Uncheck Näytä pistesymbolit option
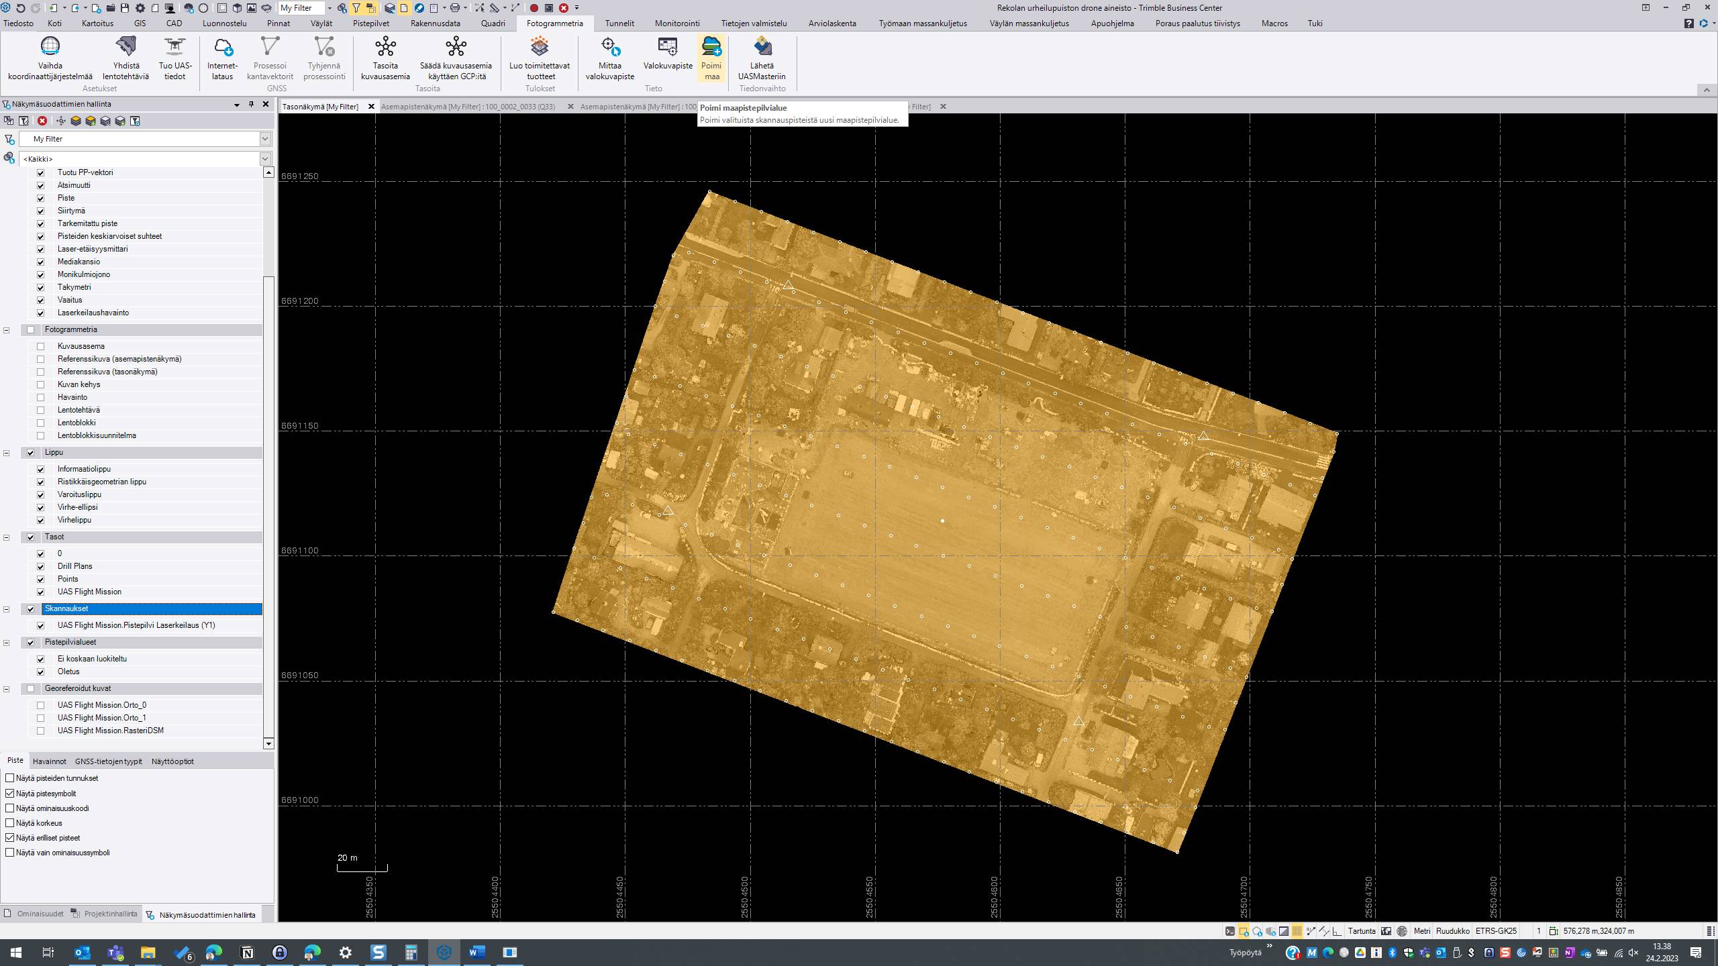The image size is (1718, 966). 9,794
